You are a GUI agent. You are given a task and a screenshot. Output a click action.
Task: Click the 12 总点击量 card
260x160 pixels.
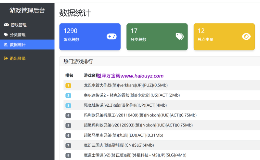[x=224, y=37]
